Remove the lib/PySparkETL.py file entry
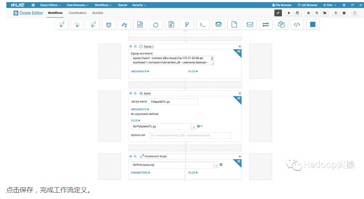 pyautogui.click(x=202, y=126)
